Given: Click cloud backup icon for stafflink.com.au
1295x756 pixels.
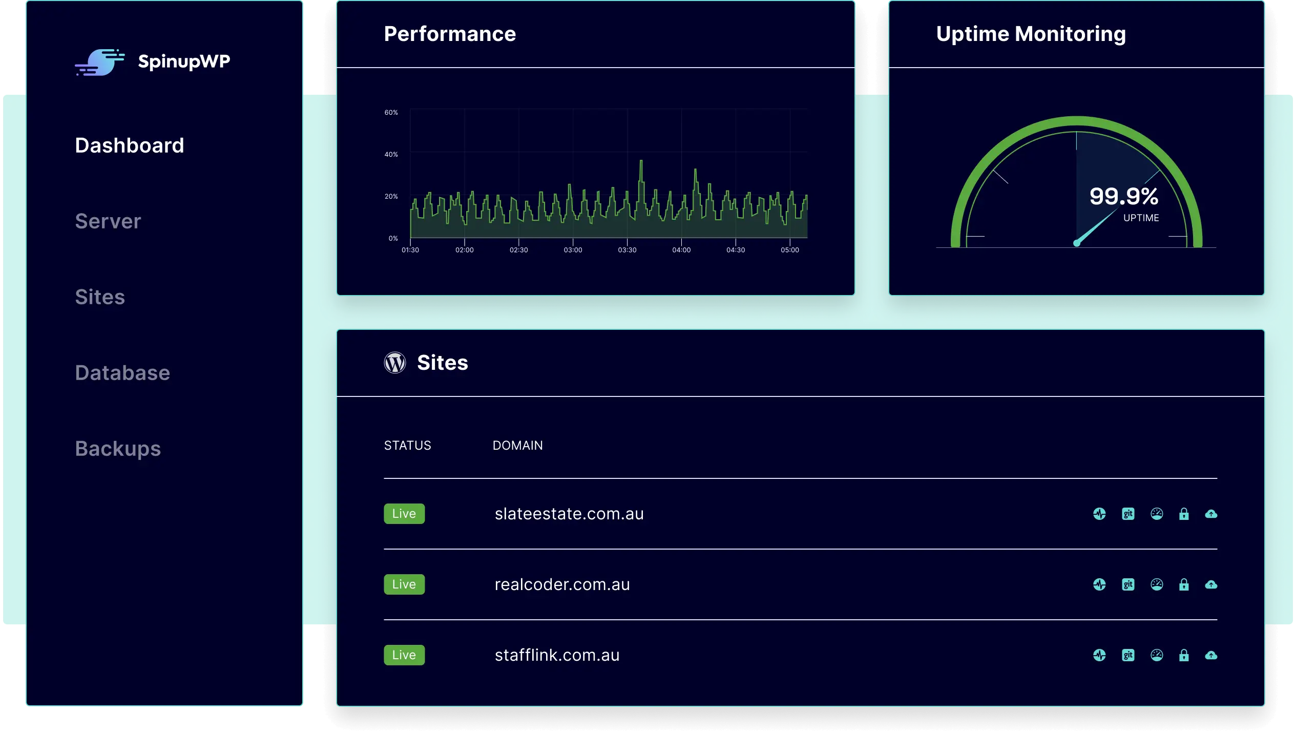Looking at the screenshot, I should coord(1211,655).
